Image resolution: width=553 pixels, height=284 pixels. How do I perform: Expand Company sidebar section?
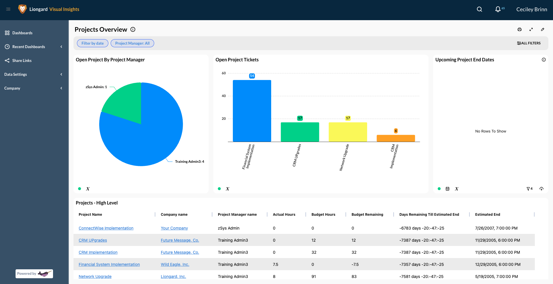34,88
